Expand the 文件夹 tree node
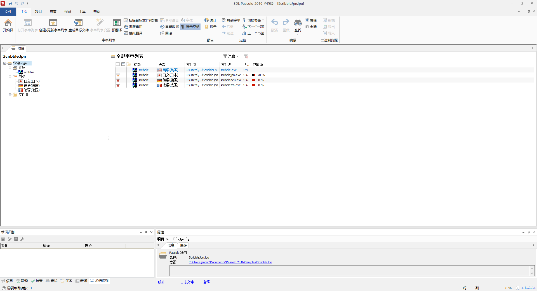This screenshot has height=291, width=537. coord(10,95)
